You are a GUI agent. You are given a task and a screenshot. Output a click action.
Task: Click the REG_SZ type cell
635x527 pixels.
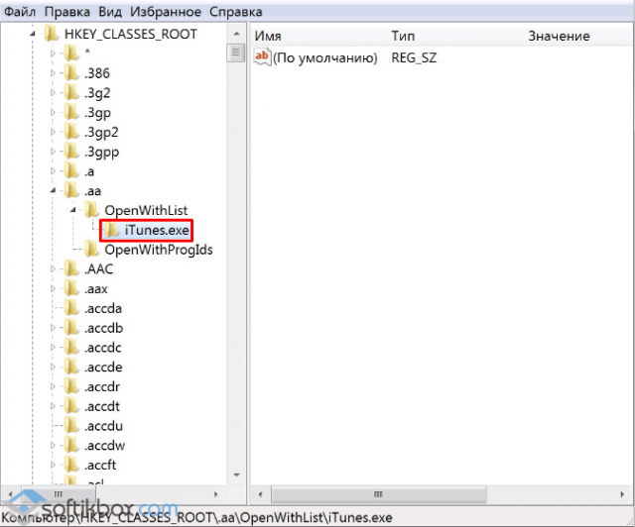[414, 57]
